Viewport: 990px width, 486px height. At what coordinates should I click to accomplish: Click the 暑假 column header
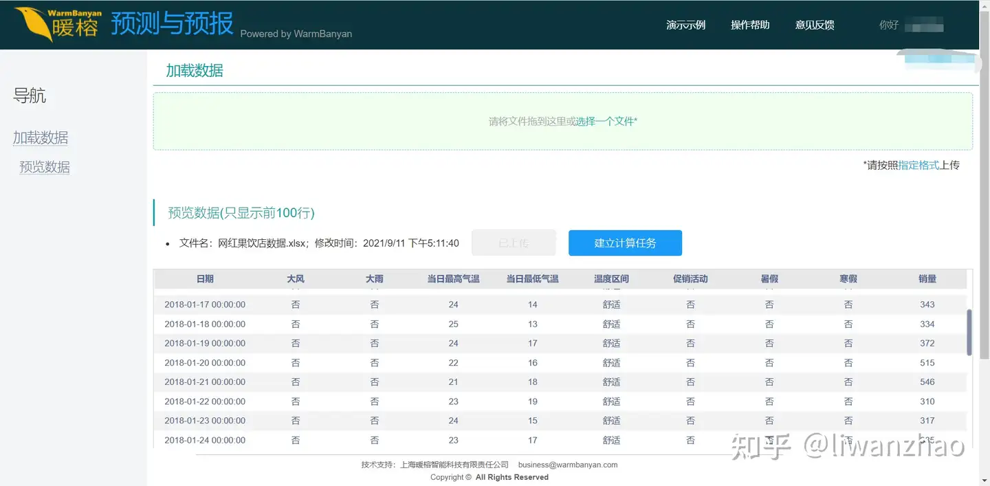point(769,279)
